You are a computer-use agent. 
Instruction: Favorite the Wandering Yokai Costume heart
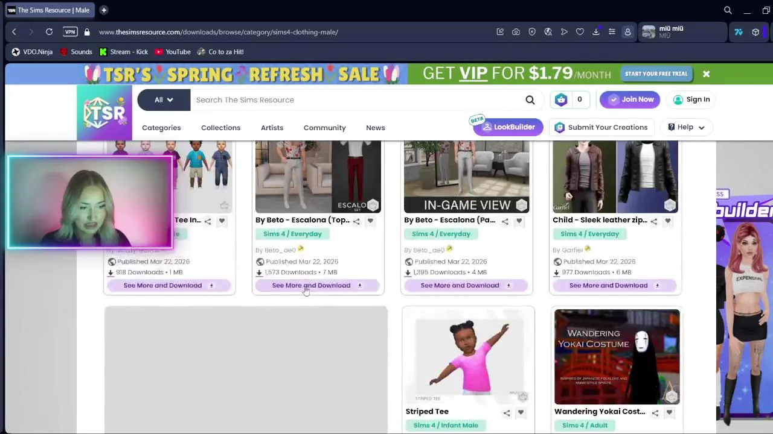click(x=669, y=413)
